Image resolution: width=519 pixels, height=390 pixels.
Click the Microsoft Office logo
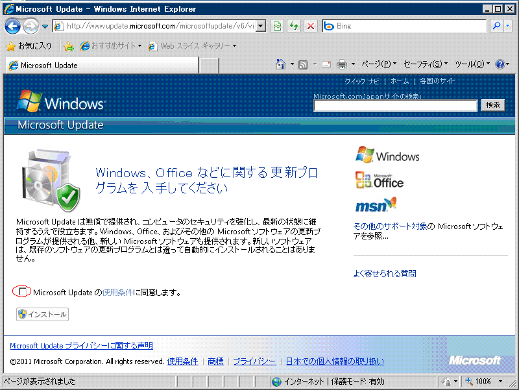coord(380,180)
